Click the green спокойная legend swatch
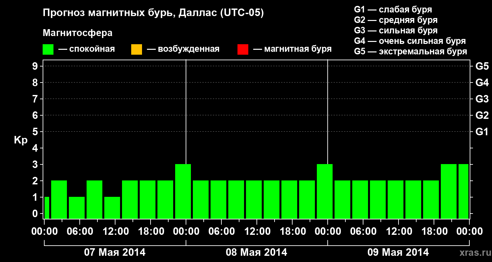The image size is (492, 262). coord(48,49)
